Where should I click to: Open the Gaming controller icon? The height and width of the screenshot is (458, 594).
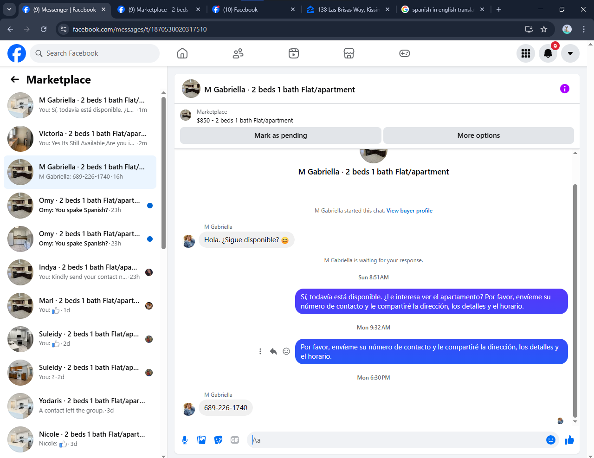(405, 53)
